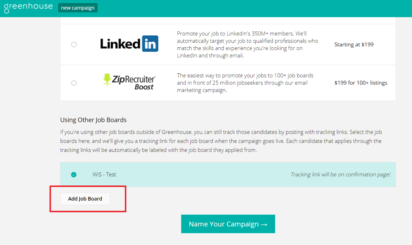Viewport: 412px width, 245px height.
Task: Proceed with Name Your Campaign button
Action: tap(223, 224)
